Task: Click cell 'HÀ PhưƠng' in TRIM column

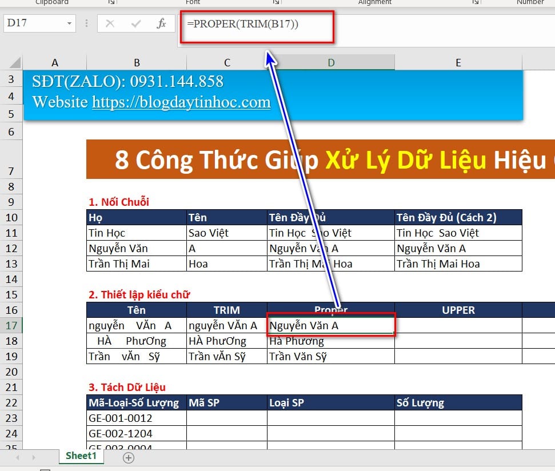Action: click(x=227, y=341)
